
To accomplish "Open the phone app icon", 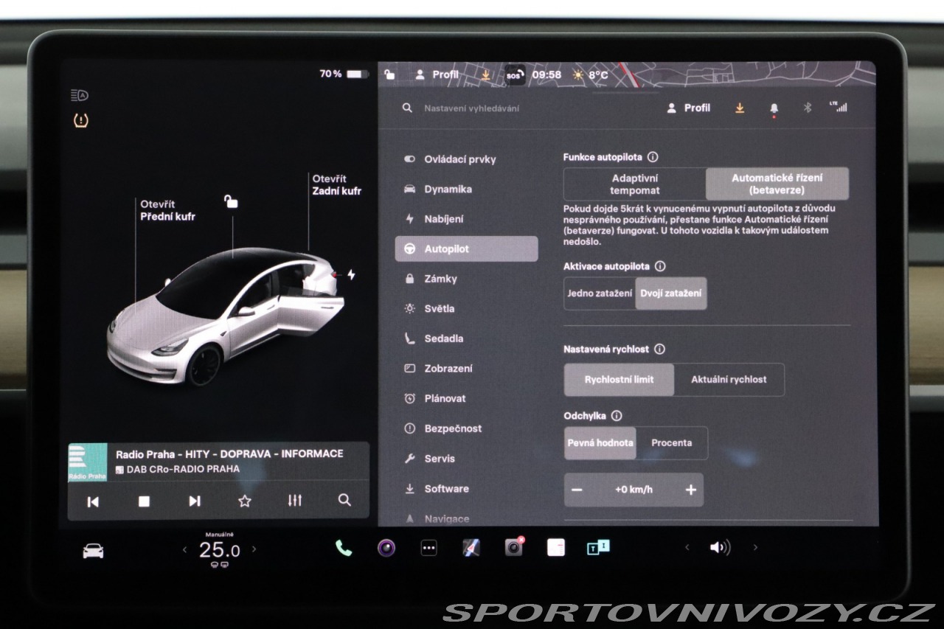I will (x=344, y=548).
